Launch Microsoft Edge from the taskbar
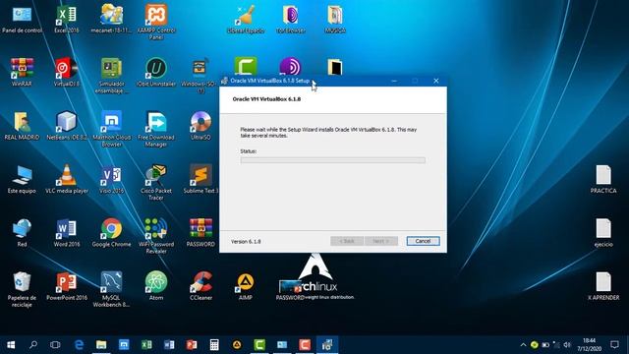 click(x=79, y=345)
